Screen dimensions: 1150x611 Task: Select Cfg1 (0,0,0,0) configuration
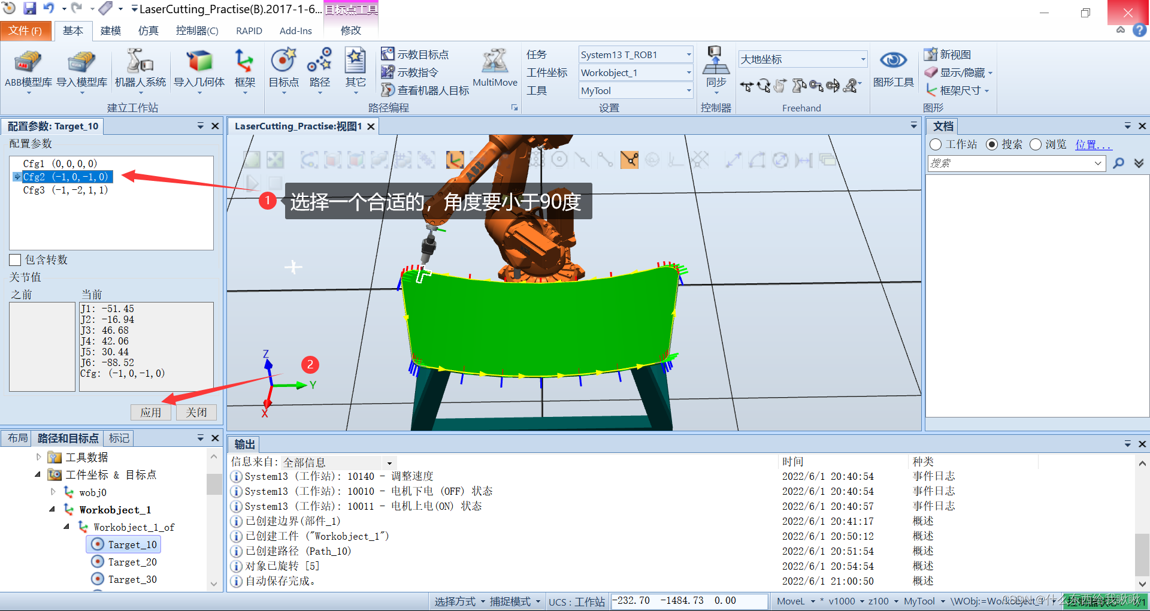pyautogui.click(x=60, y=164)
